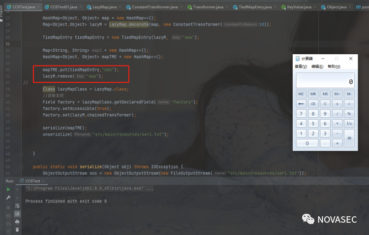Click the 1/x reciprocal button on calculator

click(349, 124)
